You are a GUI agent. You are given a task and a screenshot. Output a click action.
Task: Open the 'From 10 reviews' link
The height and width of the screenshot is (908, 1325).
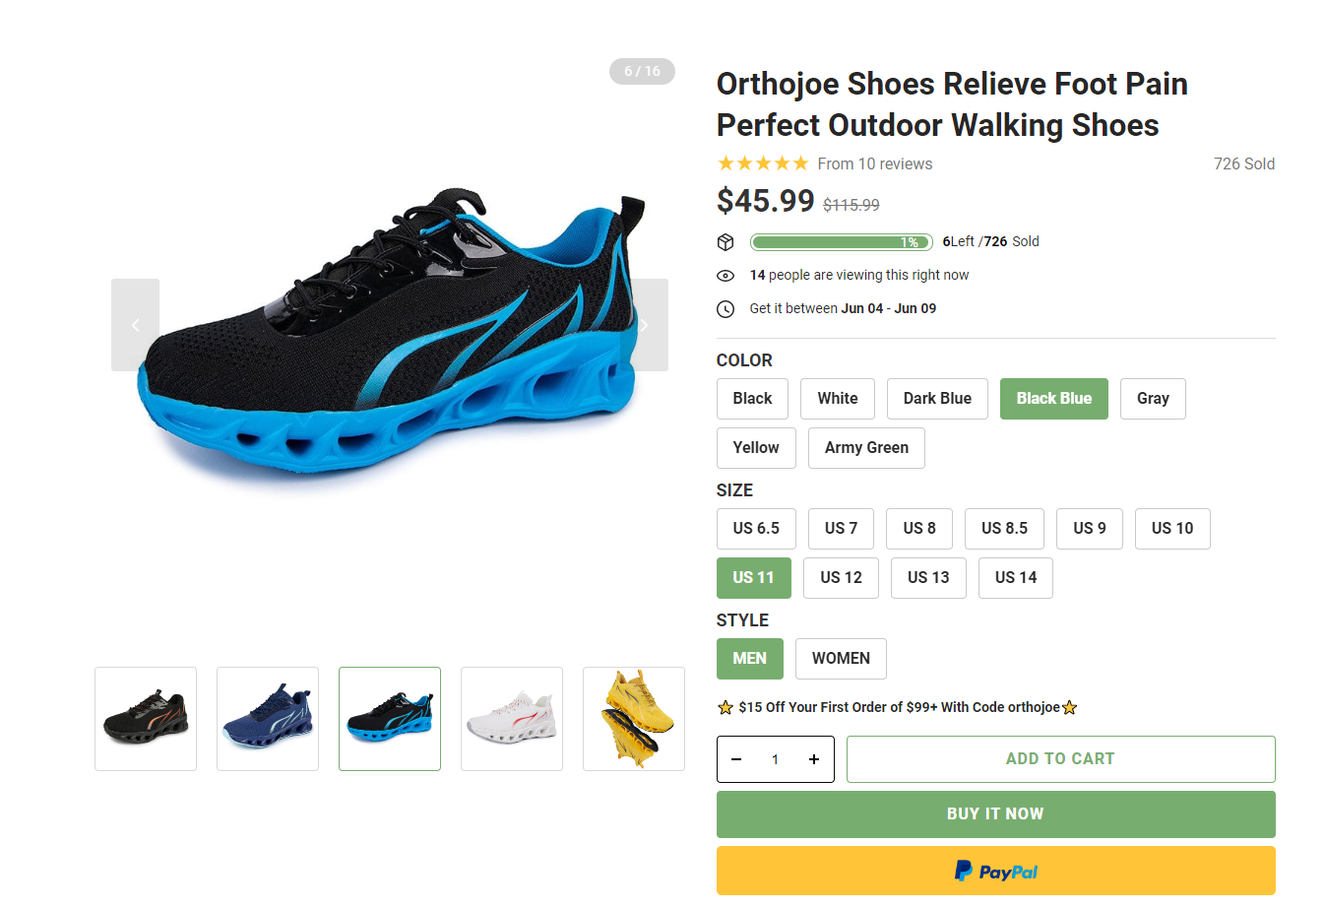(874, 164)
